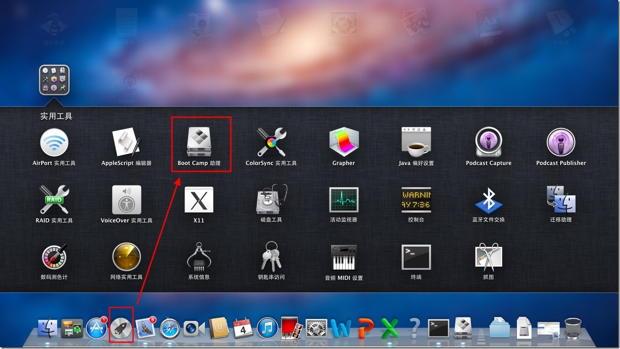Launch Excel from the Dock
Viewport: 620px width, 349px height.
[389, 328]
